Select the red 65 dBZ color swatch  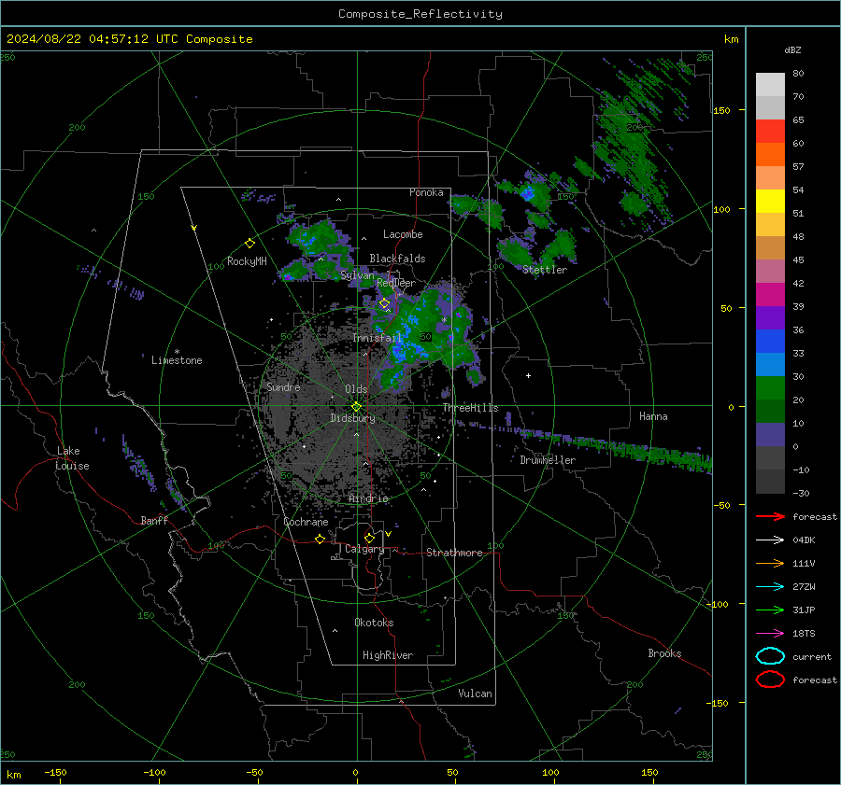pyautogui.click(x=770, y=131)
